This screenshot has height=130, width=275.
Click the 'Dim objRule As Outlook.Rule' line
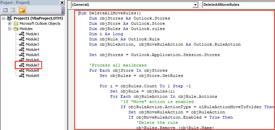pyautogui.click(x=124, y=39)
